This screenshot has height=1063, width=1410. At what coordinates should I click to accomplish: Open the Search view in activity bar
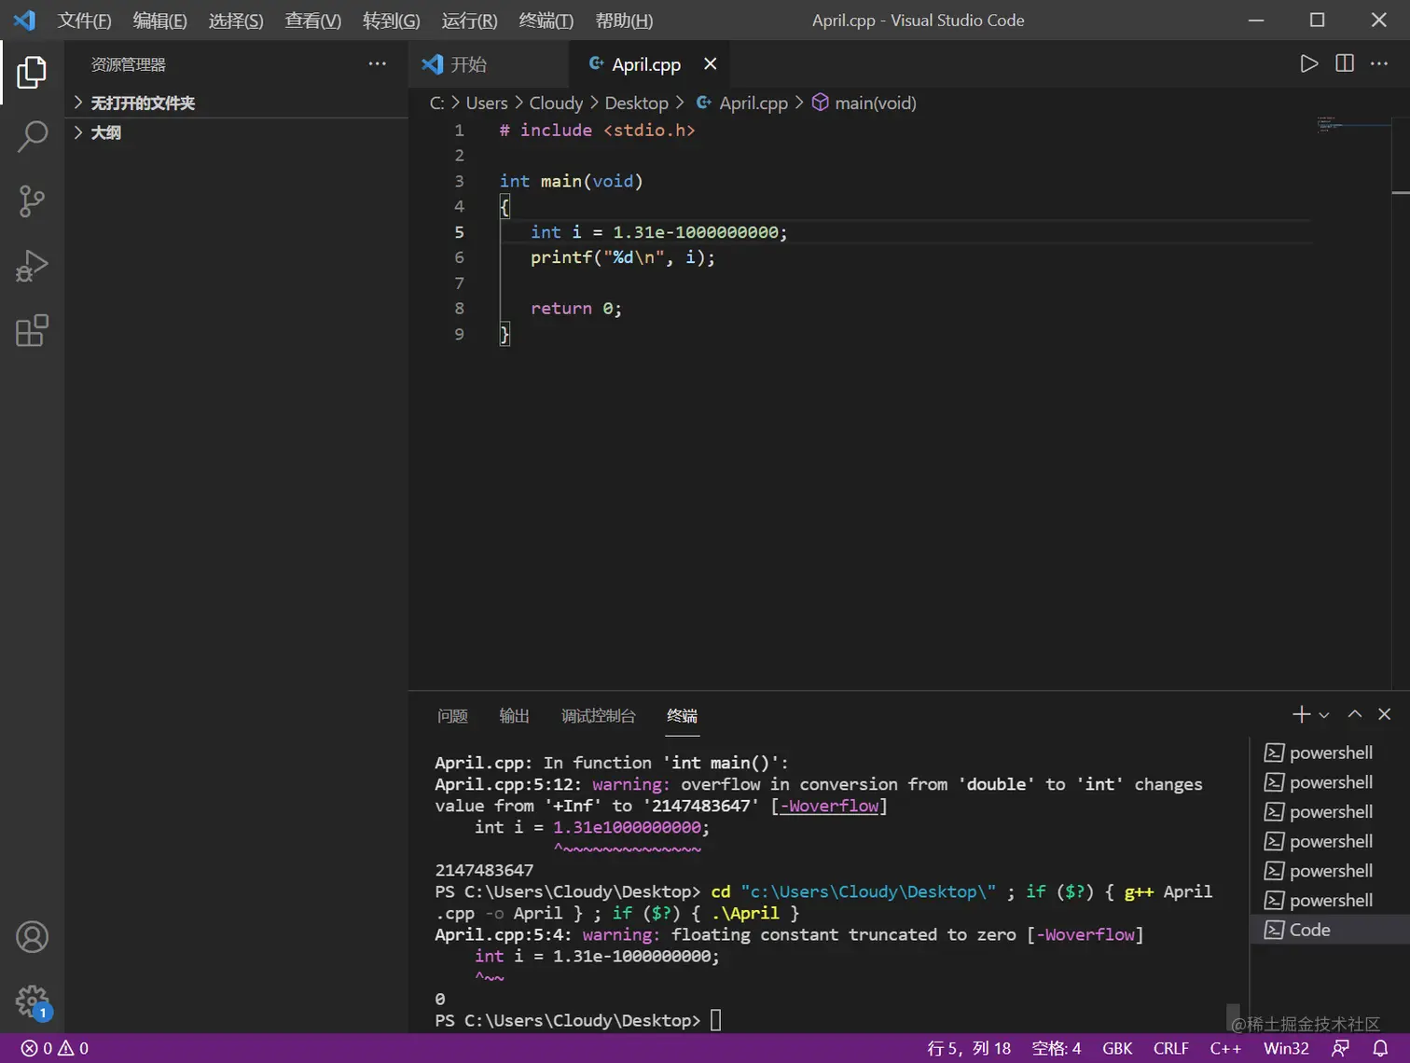point(32,136)
